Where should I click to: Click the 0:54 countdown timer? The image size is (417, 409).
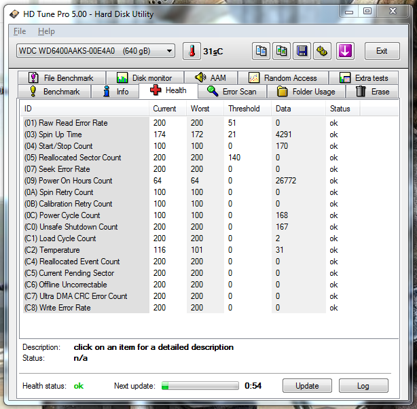coord(253,386)
